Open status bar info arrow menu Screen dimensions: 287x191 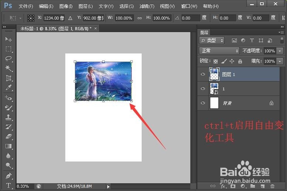pos(108,187)
